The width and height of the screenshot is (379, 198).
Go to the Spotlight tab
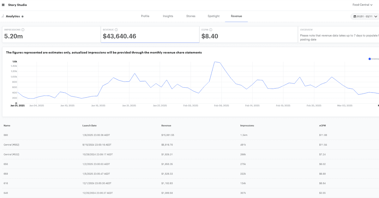214,16
